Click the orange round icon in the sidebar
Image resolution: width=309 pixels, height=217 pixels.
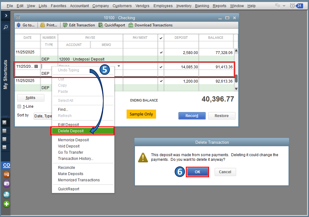(6, 174)
